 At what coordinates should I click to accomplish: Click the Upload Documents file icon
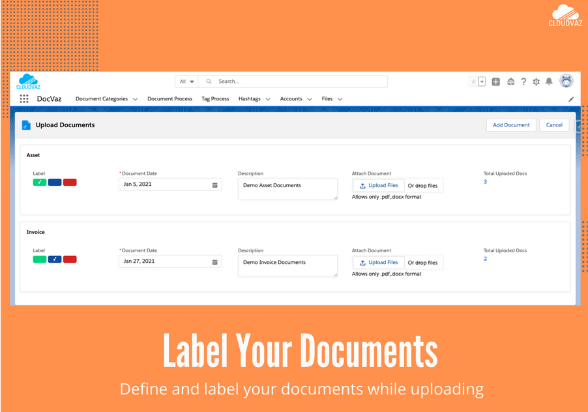pos(26,125)
